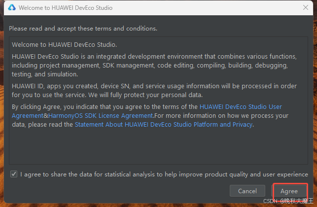Click 'Please read and accept these terms' heading
317x207 pixels.
pos(83,29)
